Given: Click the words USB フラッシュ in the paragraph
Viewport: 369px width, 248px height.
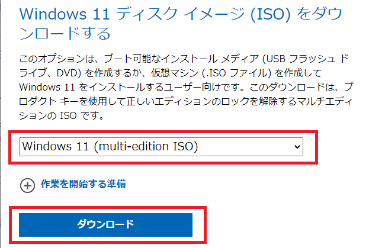Looking at the screenshot, I should click(301, 59).
